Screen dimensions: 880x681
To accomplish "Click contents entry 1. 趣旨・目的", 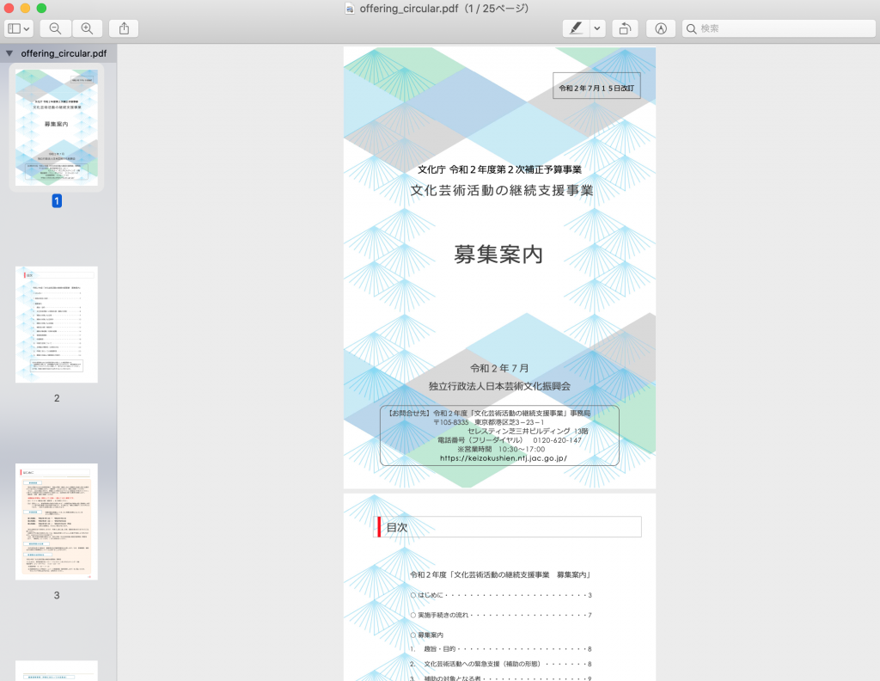I will point(501,649).
